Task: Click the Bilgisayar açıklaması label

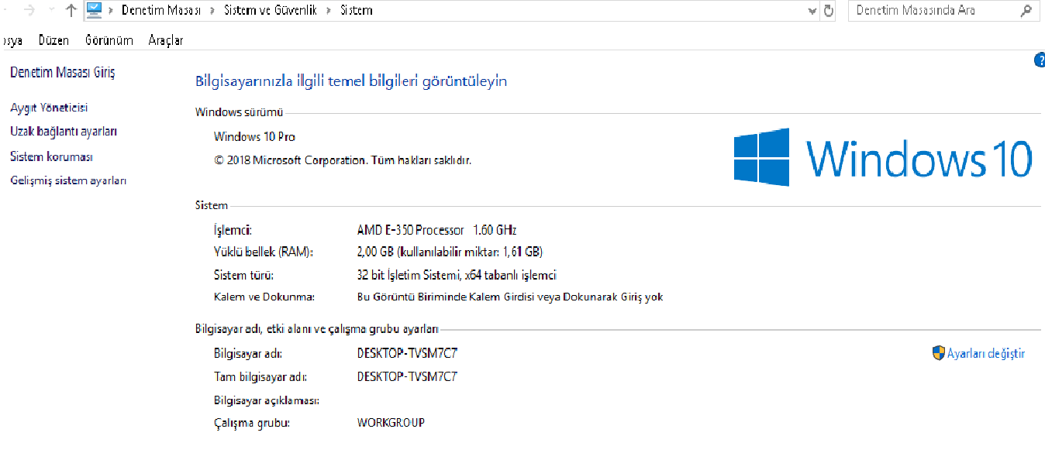Action: [267, 400]
